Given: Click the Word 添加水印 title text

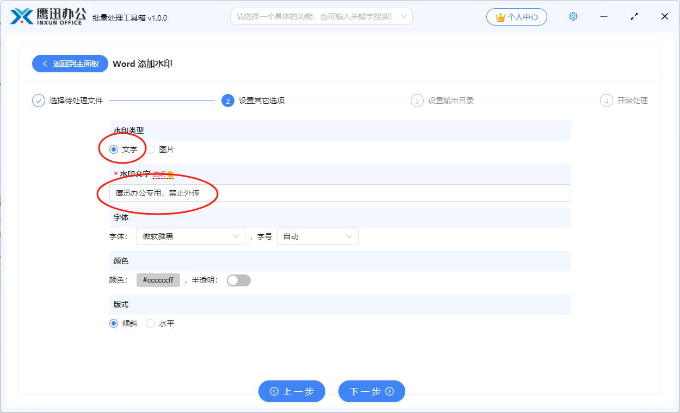Looking at the screenshot, I should pos(143,64).
